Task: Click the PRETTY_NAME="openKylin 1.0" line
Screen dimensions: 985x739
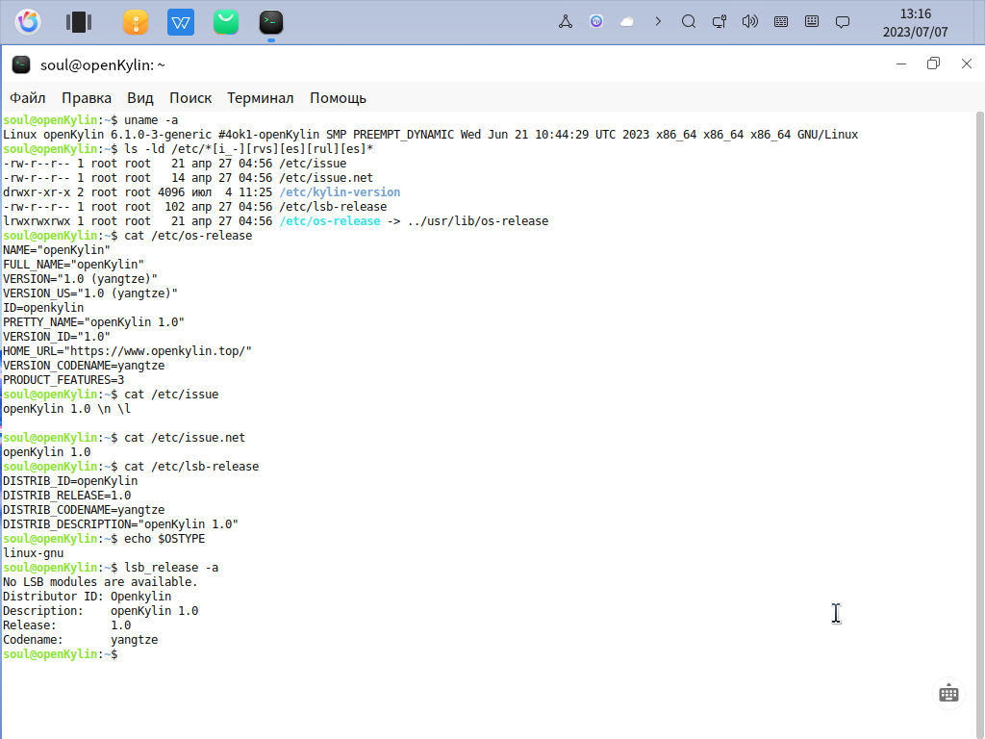Action: tap(93, 322)
